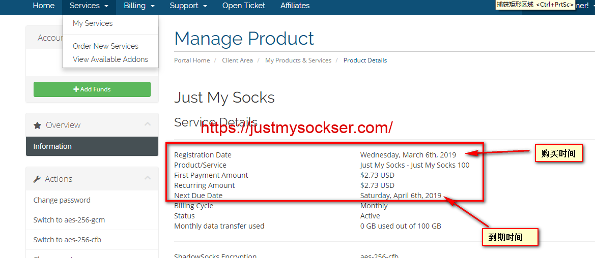Collapse the Actions panel chevron
The image size is (595, 258).
click(148, 178)
